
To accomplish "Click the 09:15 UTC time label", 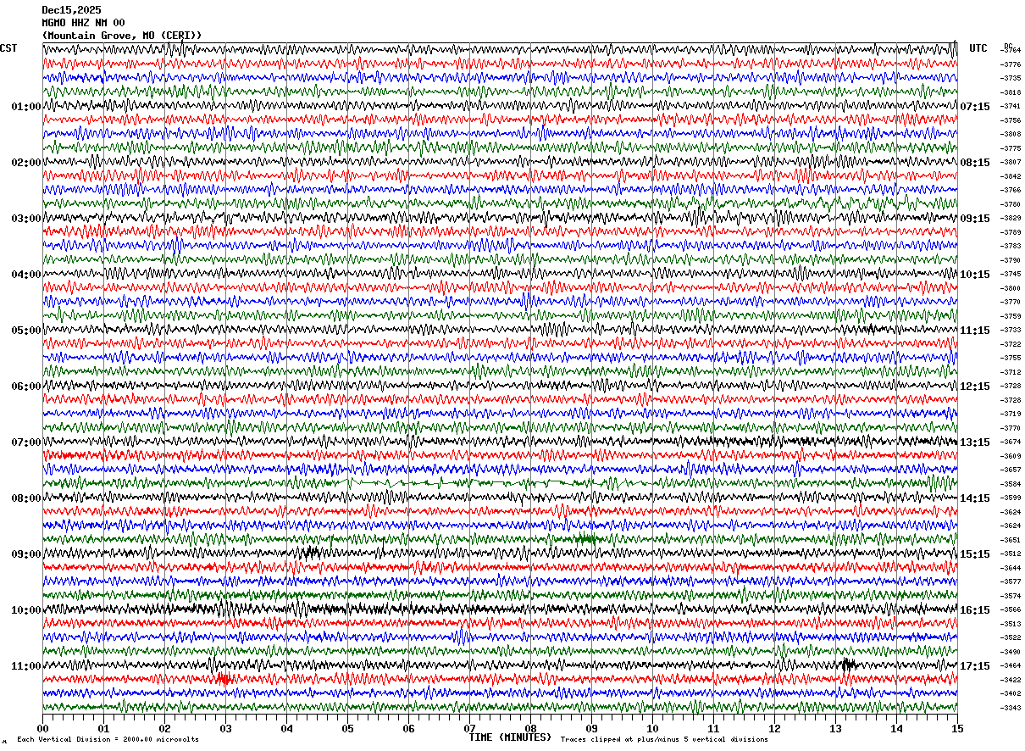I will point(975,219).
